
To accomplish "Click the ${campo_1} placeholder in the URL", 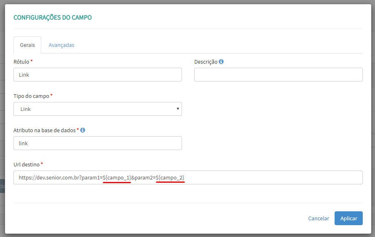I will coord(117,177).
